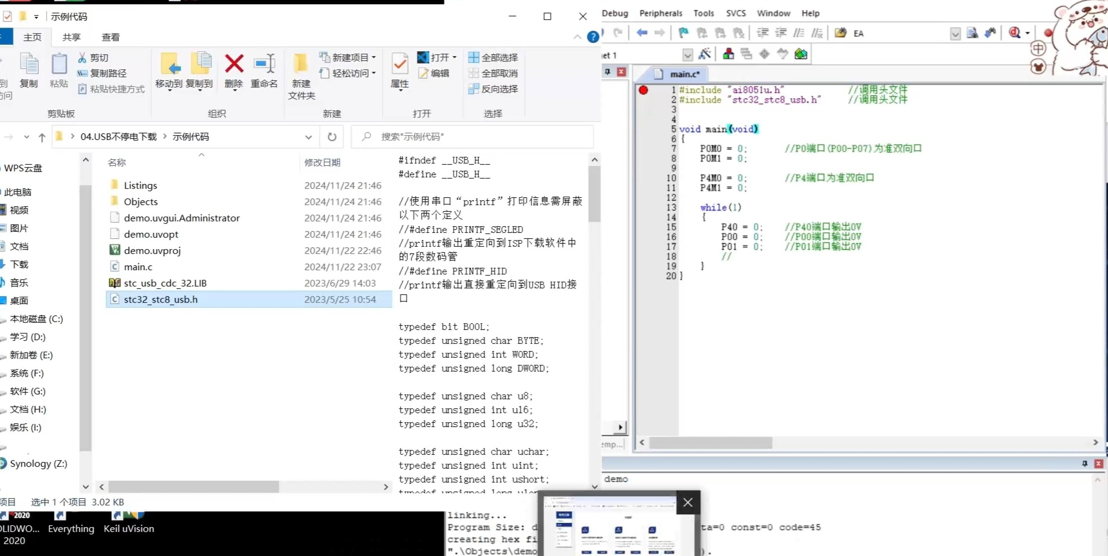Pin the Keil project panel

[x=608, y=72]
